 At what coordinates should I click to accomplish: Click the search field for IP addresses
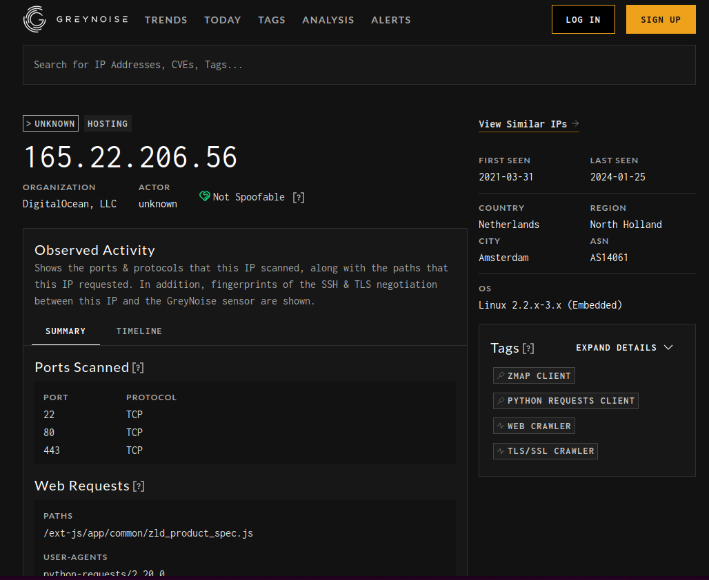click(359, 64)
